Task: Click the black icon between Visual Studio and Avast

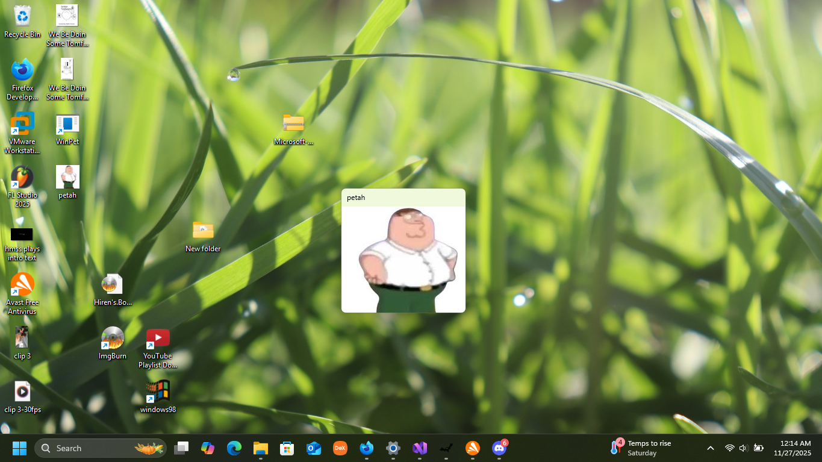Action: tap(446, 448)
